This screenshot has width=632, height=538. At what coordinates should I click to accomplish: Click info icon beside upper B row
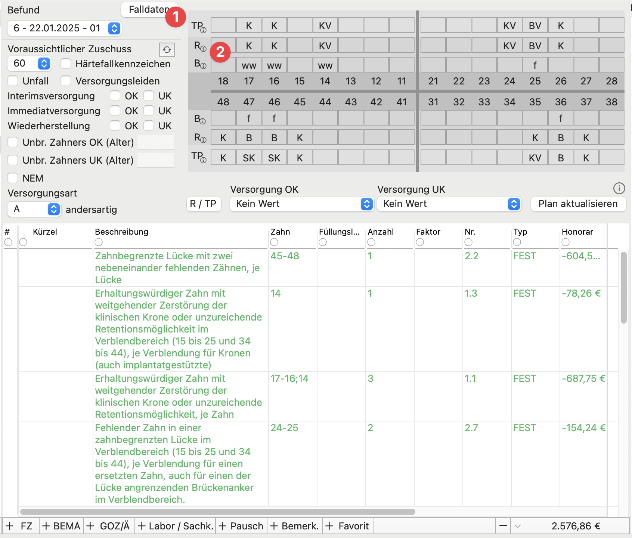pos(204,66)
